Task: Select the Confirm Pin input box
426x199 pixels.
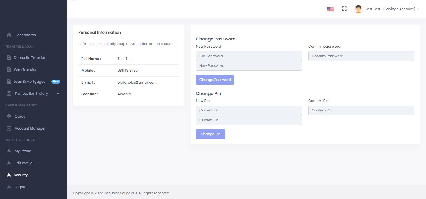Action: 361,110
